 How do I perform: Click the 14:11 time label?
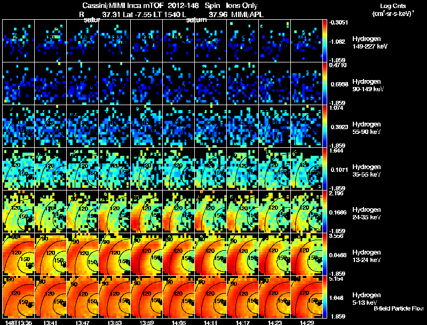point(210,323)
